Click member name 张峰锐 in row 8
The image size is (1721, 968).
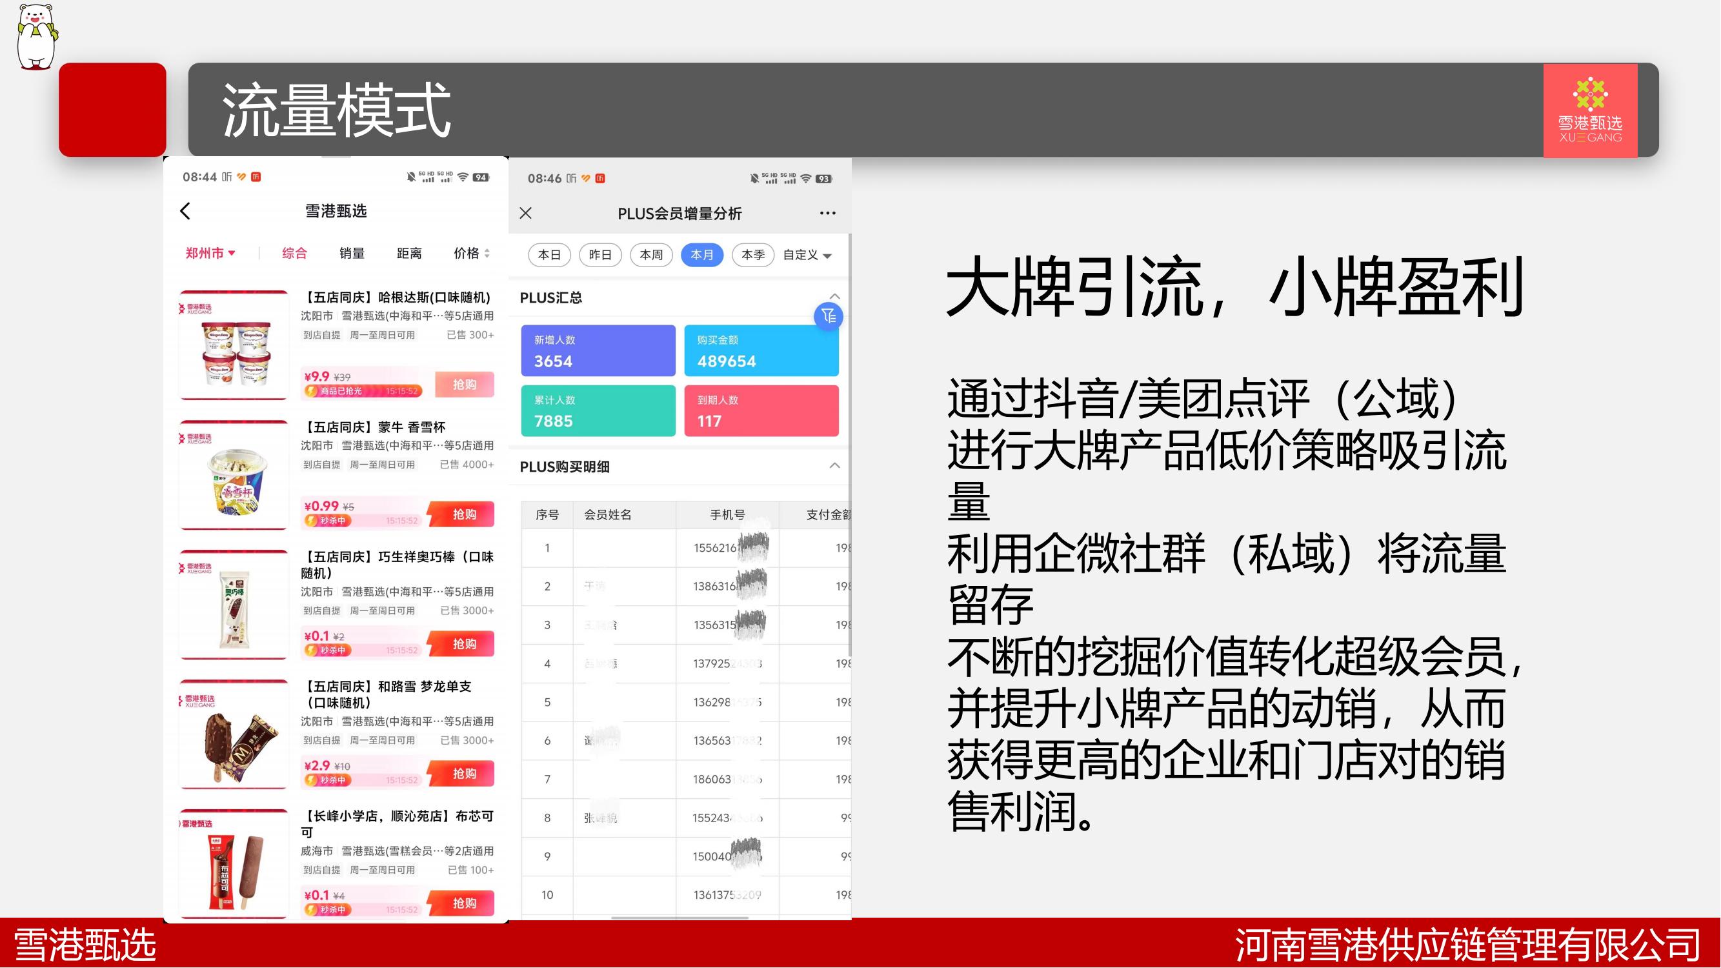pyautogui.click(x=600, y=818)
